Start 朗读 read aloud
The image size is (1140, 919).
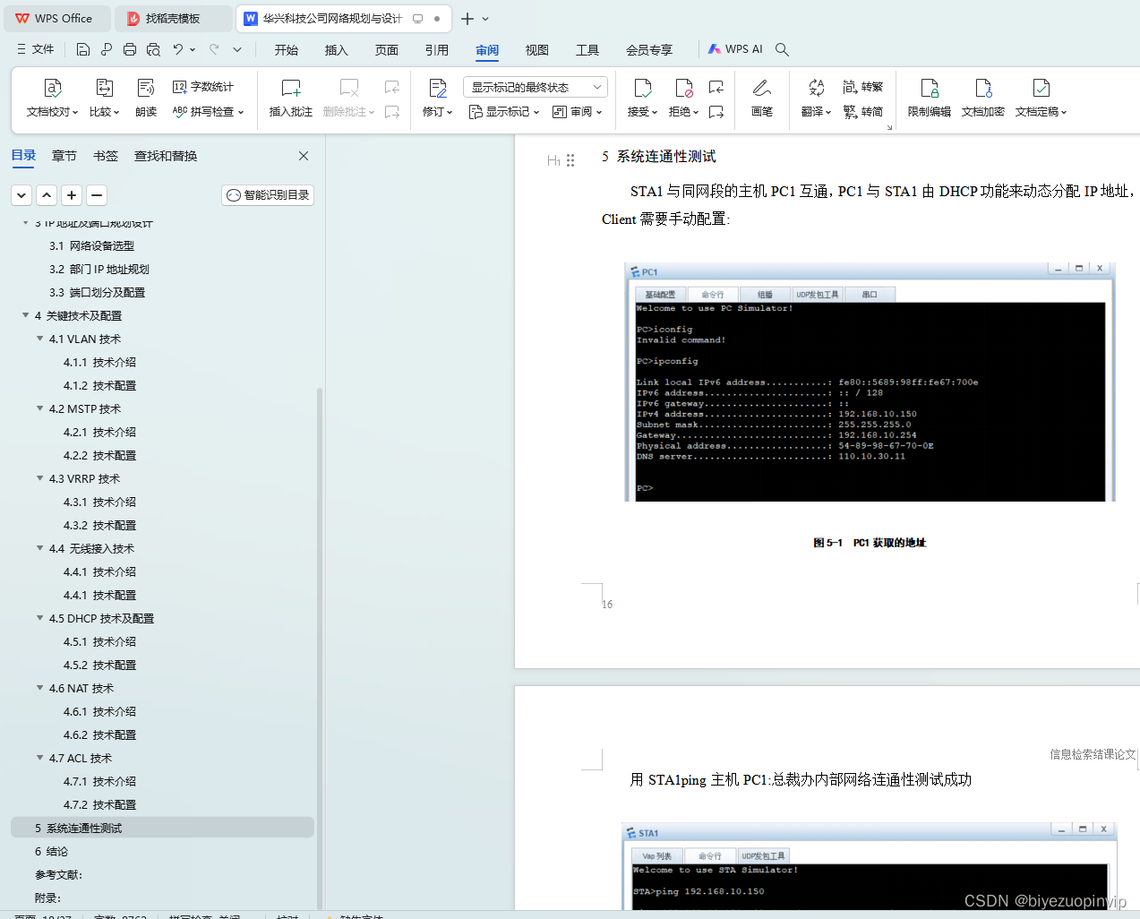click(146, 99)
